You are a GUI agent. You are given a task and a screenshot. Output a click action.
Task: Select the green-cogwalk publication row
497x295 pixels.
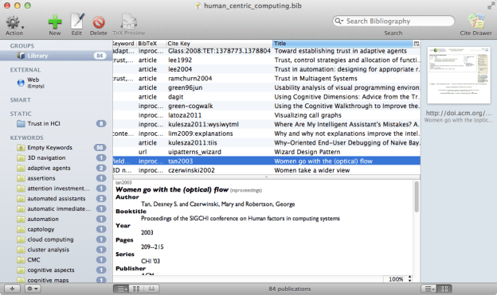pyautogui.click(x=267, y=106)
